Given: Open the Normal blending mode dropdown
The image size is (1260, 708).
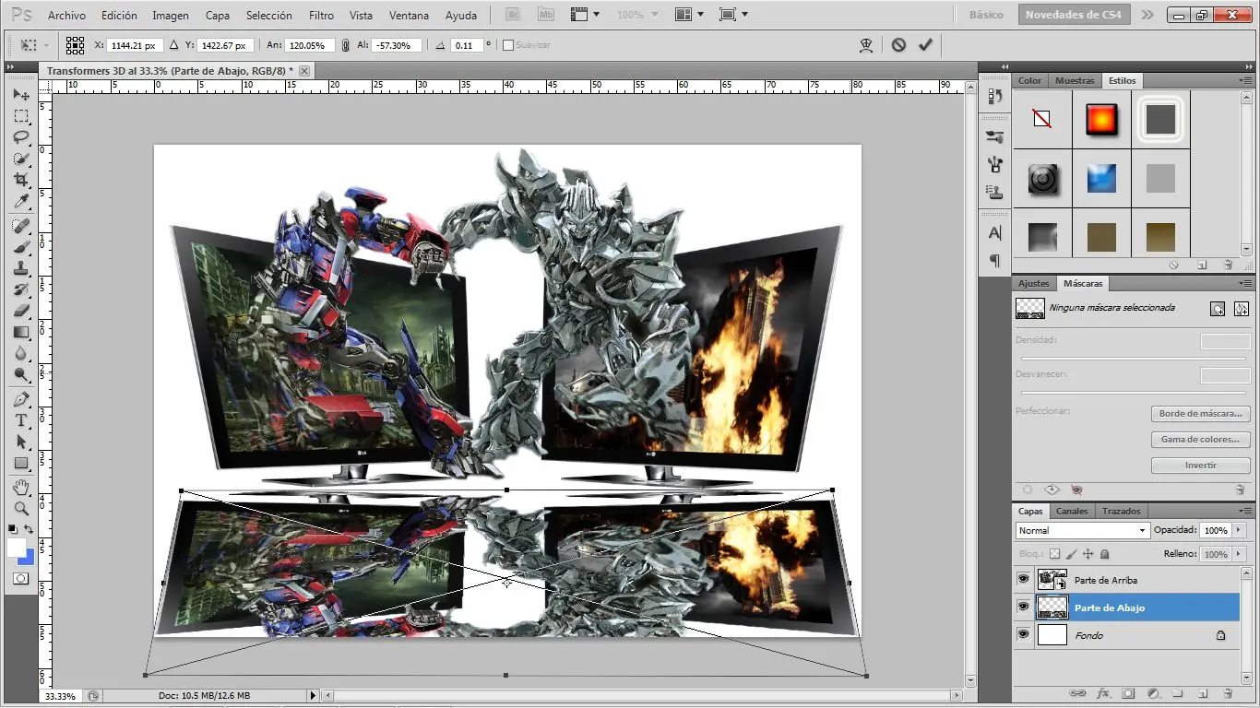Looking at the screenshot, I should tap(1082, 530).
